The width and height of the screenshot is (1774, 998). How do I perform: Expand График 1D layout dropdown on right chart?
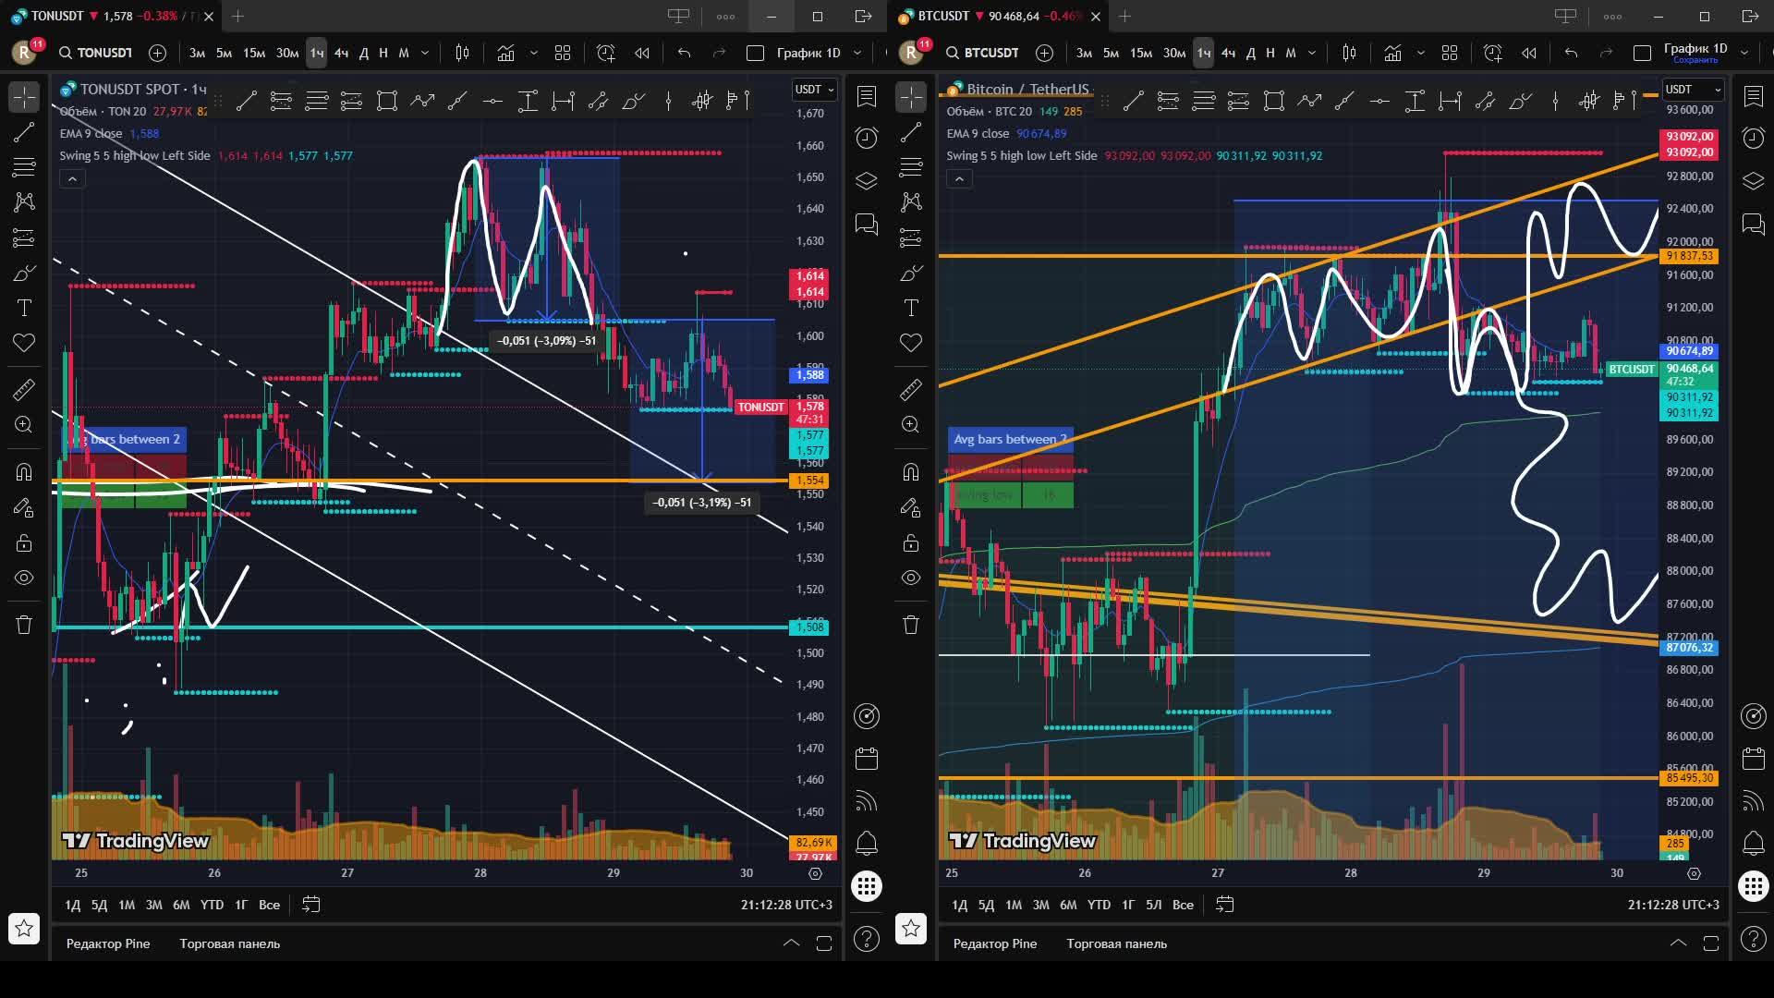[x=1744, y=53]
